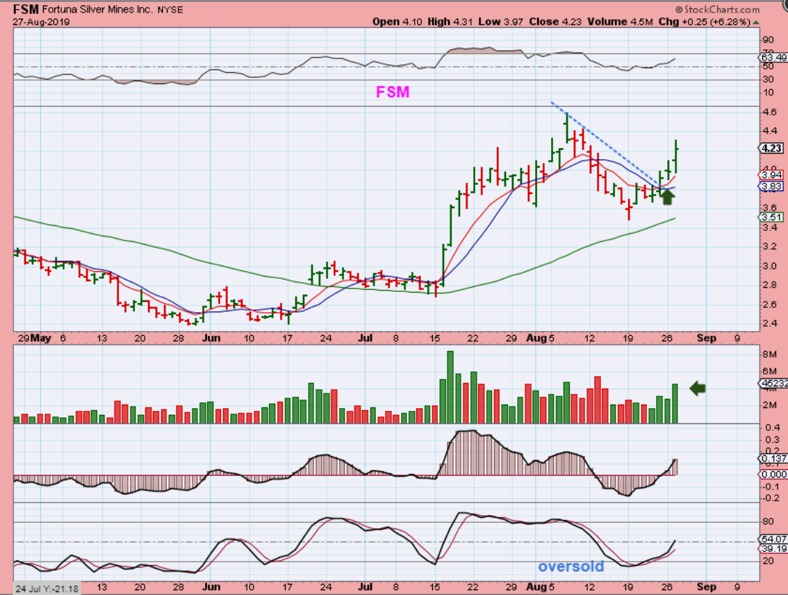Click the High 4.31 value
788x595 pixels.
(x=450, y=22)
